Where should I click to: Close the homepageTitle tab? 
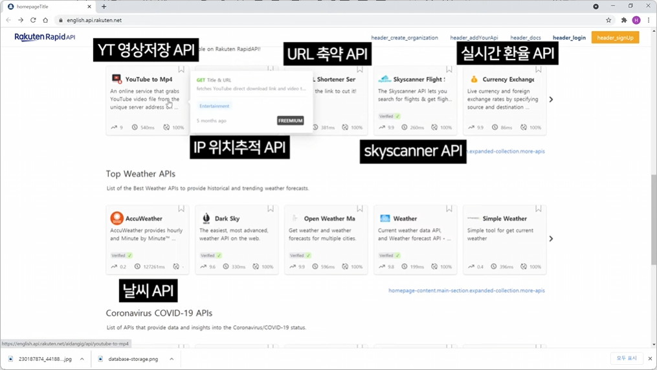[x=89, y=6]
